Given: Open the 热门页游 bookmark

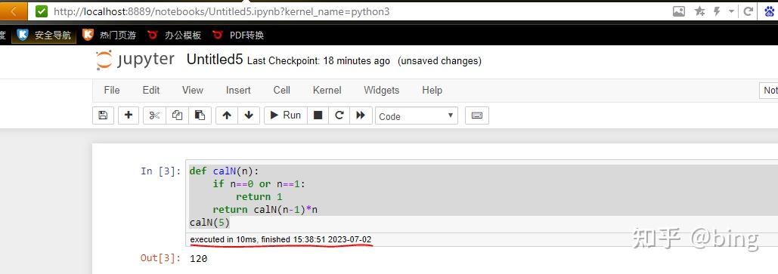Looking at the screenshot, I should (109, 35).
